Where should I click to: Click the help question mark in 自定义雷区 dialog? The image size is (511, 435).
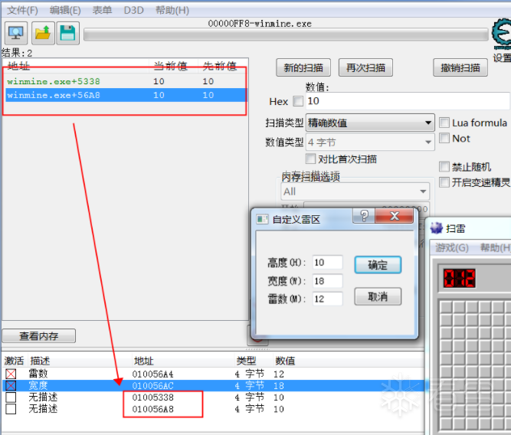(x=364, y=216)
